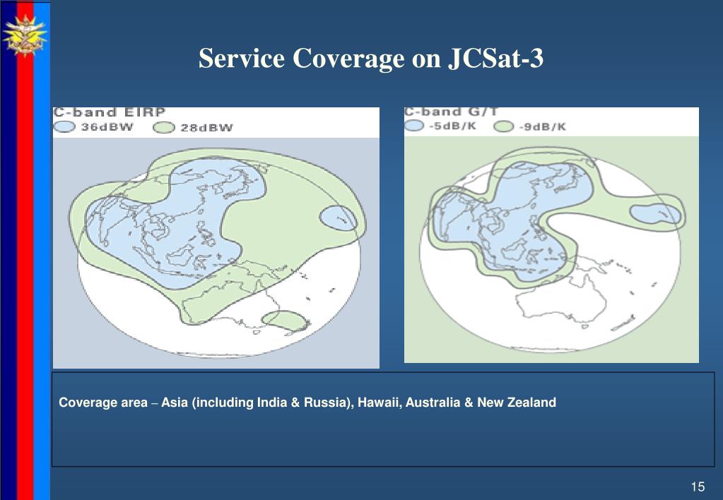Click the military emblem logo

[x=25, y=35]
